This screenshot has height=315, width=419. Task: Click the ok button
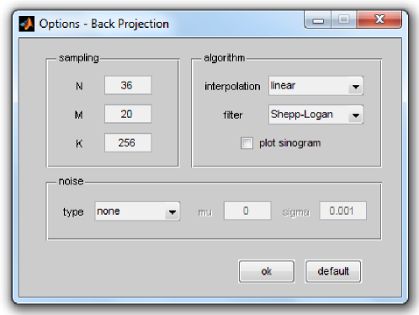coord(267,271)
